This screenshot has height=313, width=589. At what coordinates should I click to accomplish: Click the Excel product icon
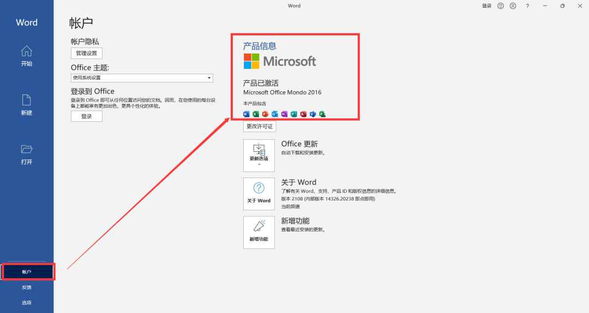coord(256,114)
